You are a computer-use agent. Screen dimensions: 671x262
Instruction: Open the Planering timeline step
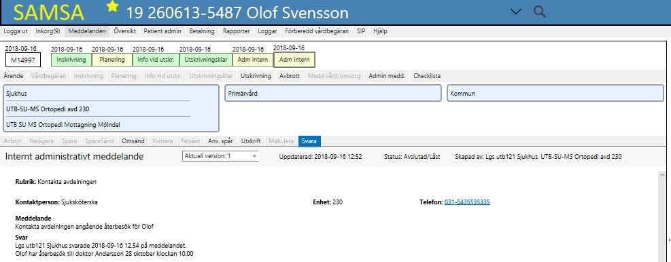click(112, 60)
